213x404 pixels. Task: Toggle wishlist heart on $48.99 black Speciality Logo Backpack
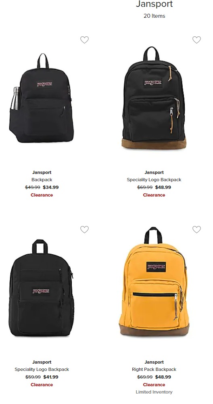tap(196, 40)
